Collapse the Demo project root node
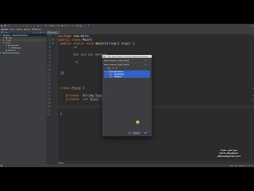 [x=1, y=35]
